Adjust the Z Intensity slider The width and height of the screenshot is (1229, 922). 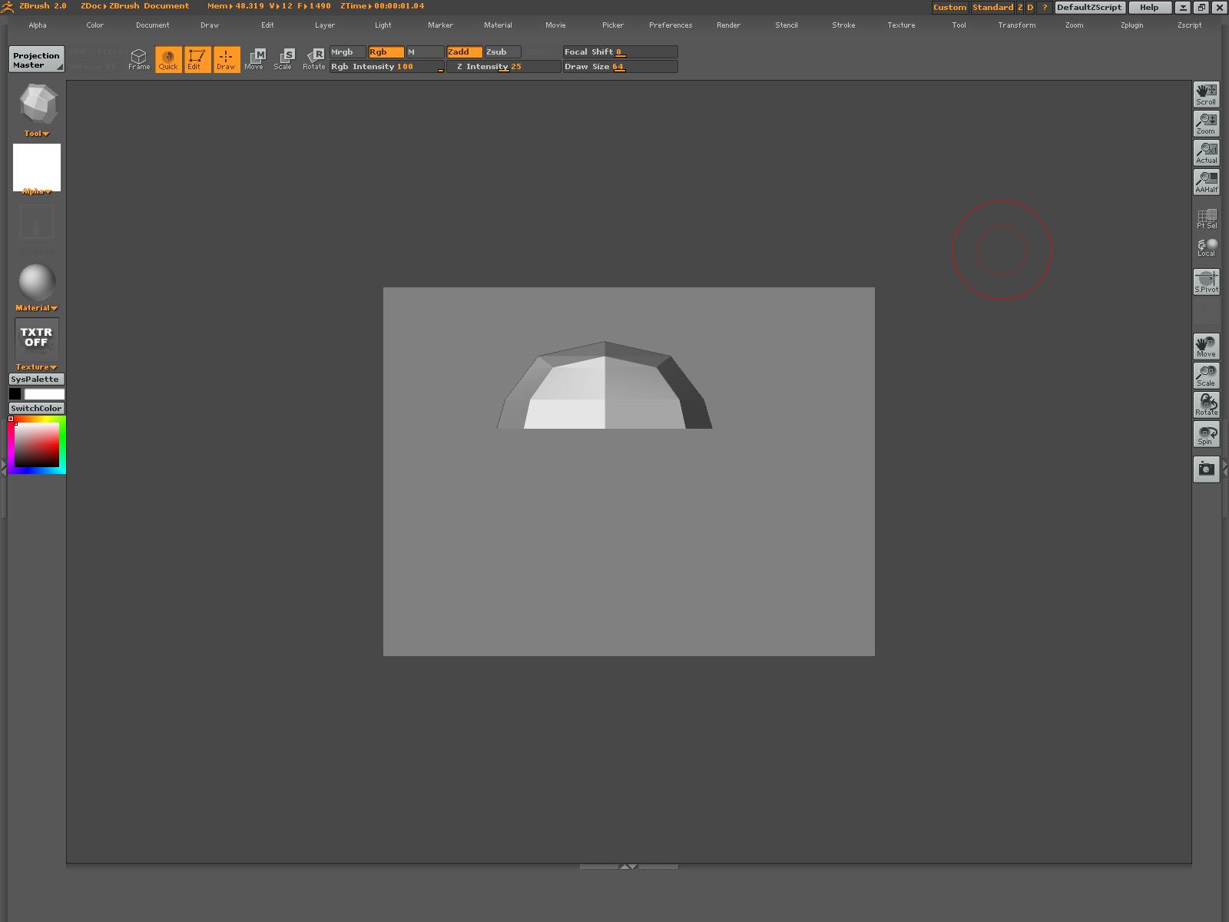coord(504,67)
